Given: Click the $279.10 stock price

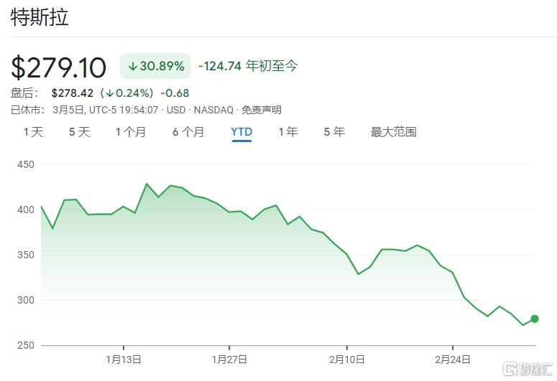Looking at the screenshot, I should [59, 67].
